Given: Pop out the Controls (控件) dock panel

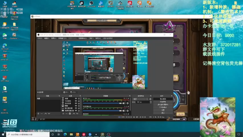Looking at the screenshot, I should [172, 96].
